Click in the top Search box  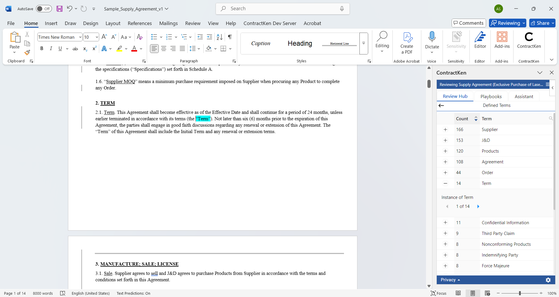click(x=283, y=9)
